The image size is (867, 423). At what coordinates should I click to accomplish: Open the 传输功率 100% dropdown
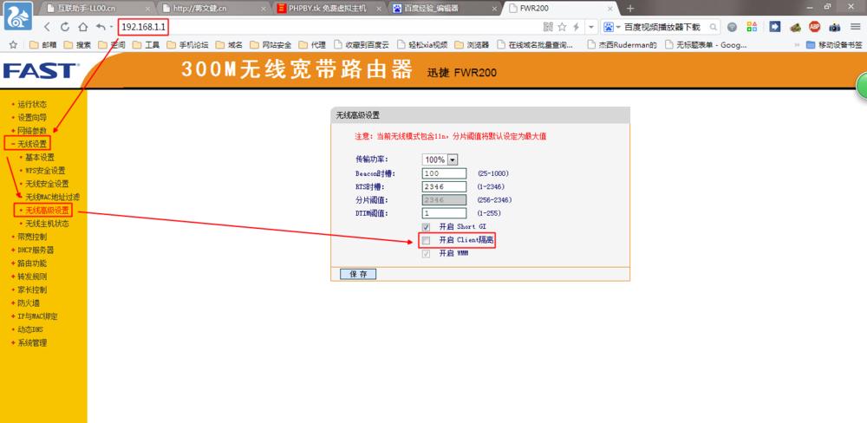pos(440,159)
